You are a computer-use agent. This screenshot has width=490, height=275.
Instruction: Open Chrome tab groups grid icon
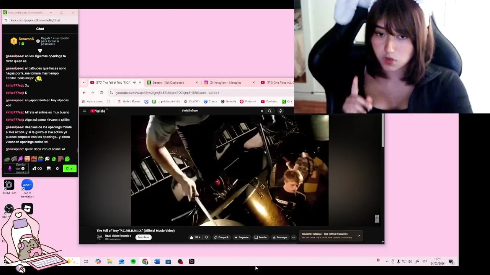tap(108, 102)
